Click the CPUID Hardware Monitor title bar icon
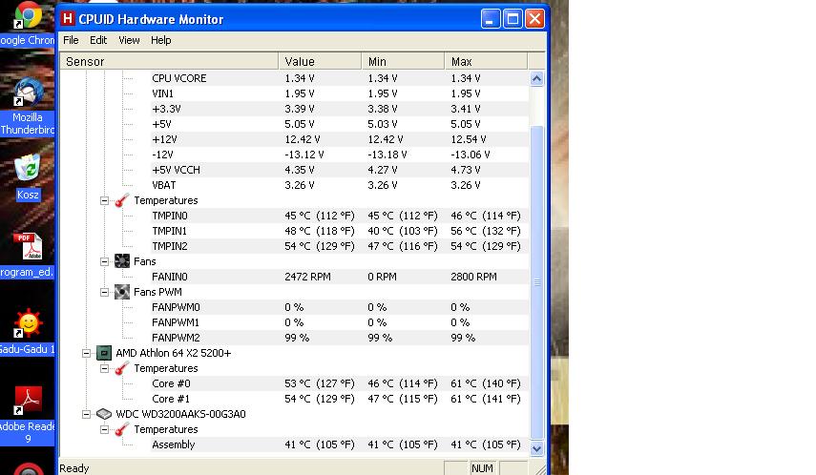Screen dimensions: 816x475 (x=68, y=19)
